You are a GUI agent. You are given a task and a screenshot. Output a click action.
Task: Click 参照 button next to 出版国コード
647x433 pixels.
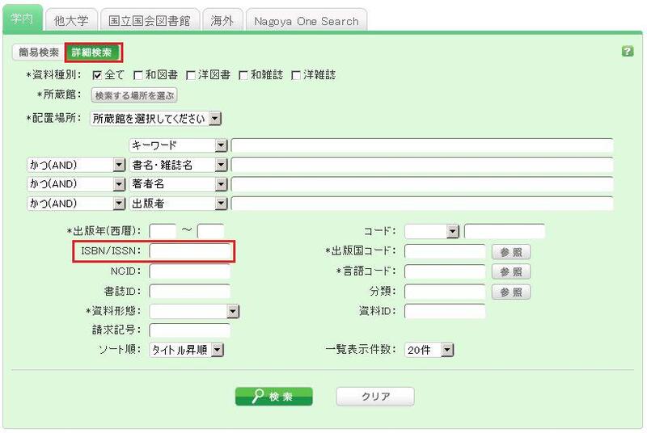click(x=510, y=251)
